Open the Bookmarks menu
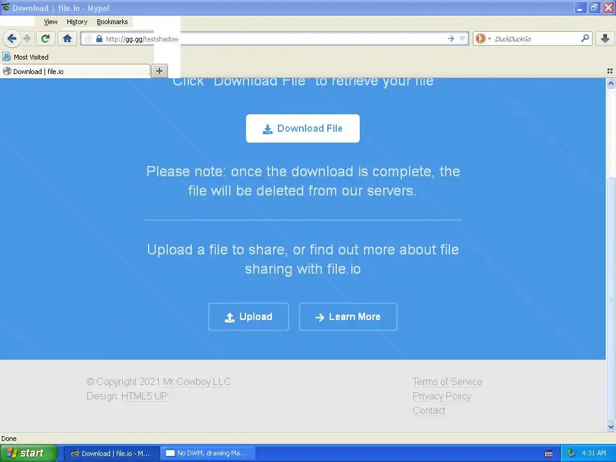Image resolution: width=616 pixels, height=462 pixels. tap(112, 22)
